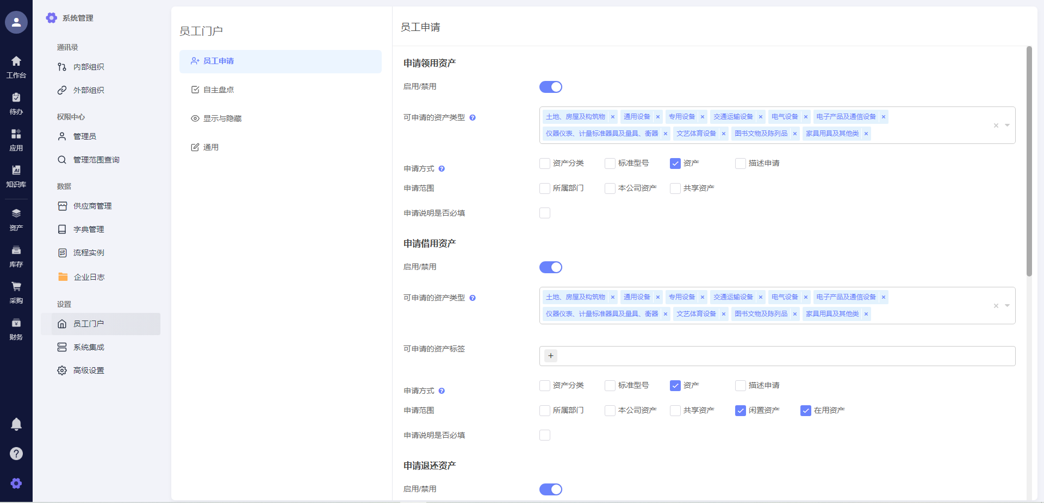This screenshot has width=1044, height=503.
Task: Click help icon beside 申请方式 in 申请领用资产
Action: pos(442,169)
